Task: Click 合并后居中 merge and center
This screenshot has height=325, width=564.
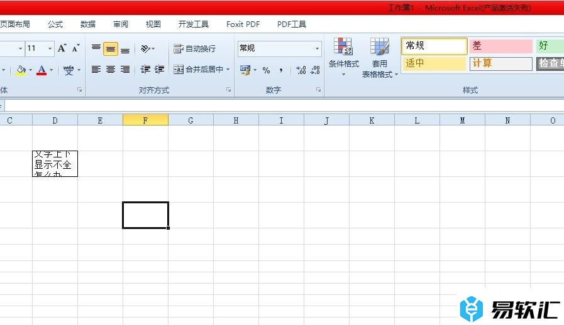Action: (x=198, y=69)
